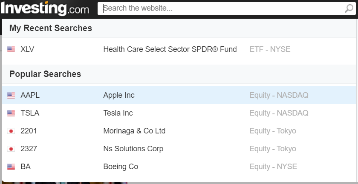Click the AAPL ticker symbol
The height and width of the screenshot is (184, 358).
(30, 95)
